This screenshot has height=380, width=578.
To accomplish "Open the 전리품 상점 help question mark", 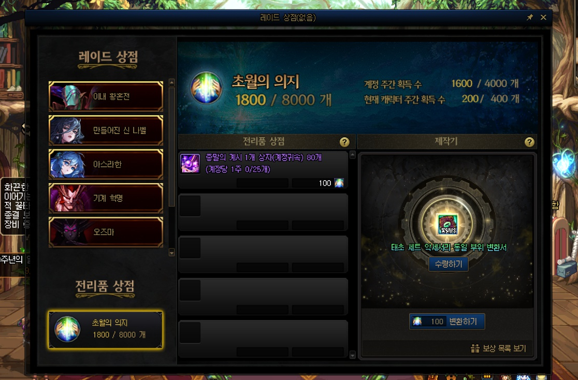I will (x=344, y=142).
